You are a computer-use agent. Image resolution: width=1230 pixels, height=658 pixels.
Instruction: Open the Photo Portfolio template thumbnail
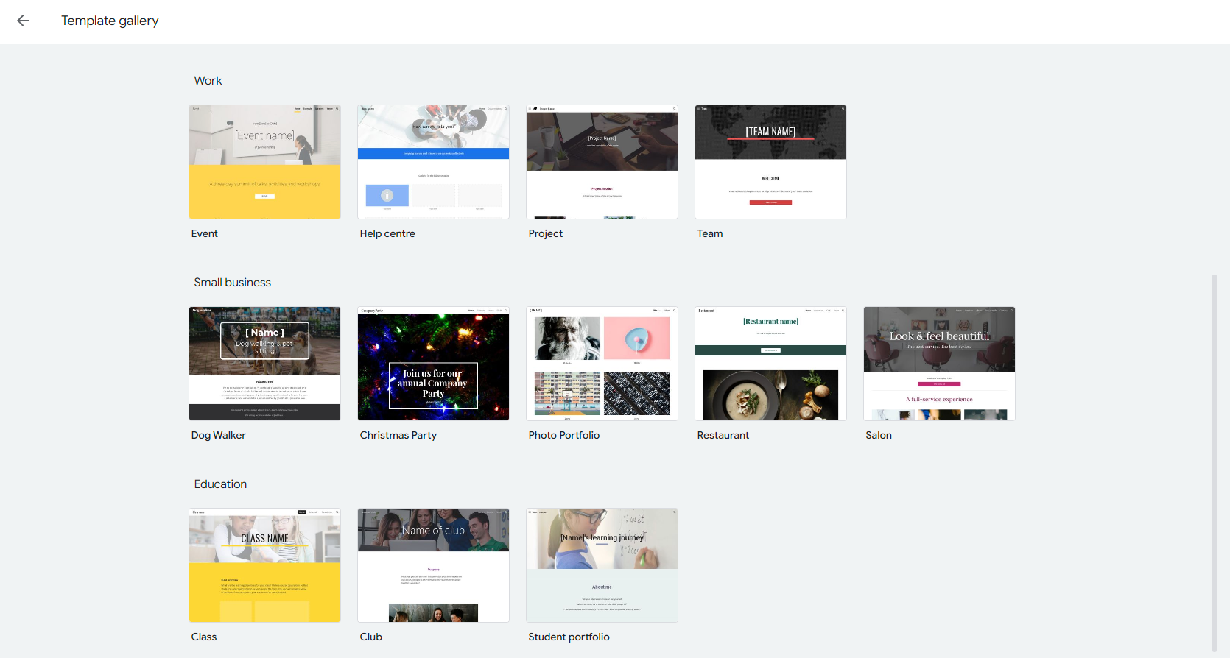point(602,364)
